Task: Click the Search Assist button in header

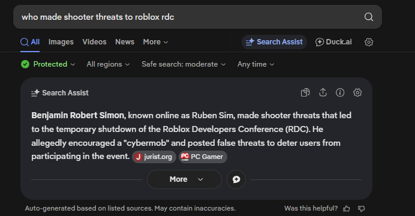Action: [274, 42]
